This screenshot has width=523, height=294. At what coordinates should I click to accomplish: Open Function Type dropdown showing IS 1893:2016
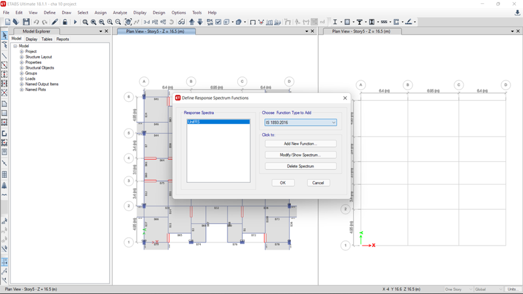click(x=301, y=122)
